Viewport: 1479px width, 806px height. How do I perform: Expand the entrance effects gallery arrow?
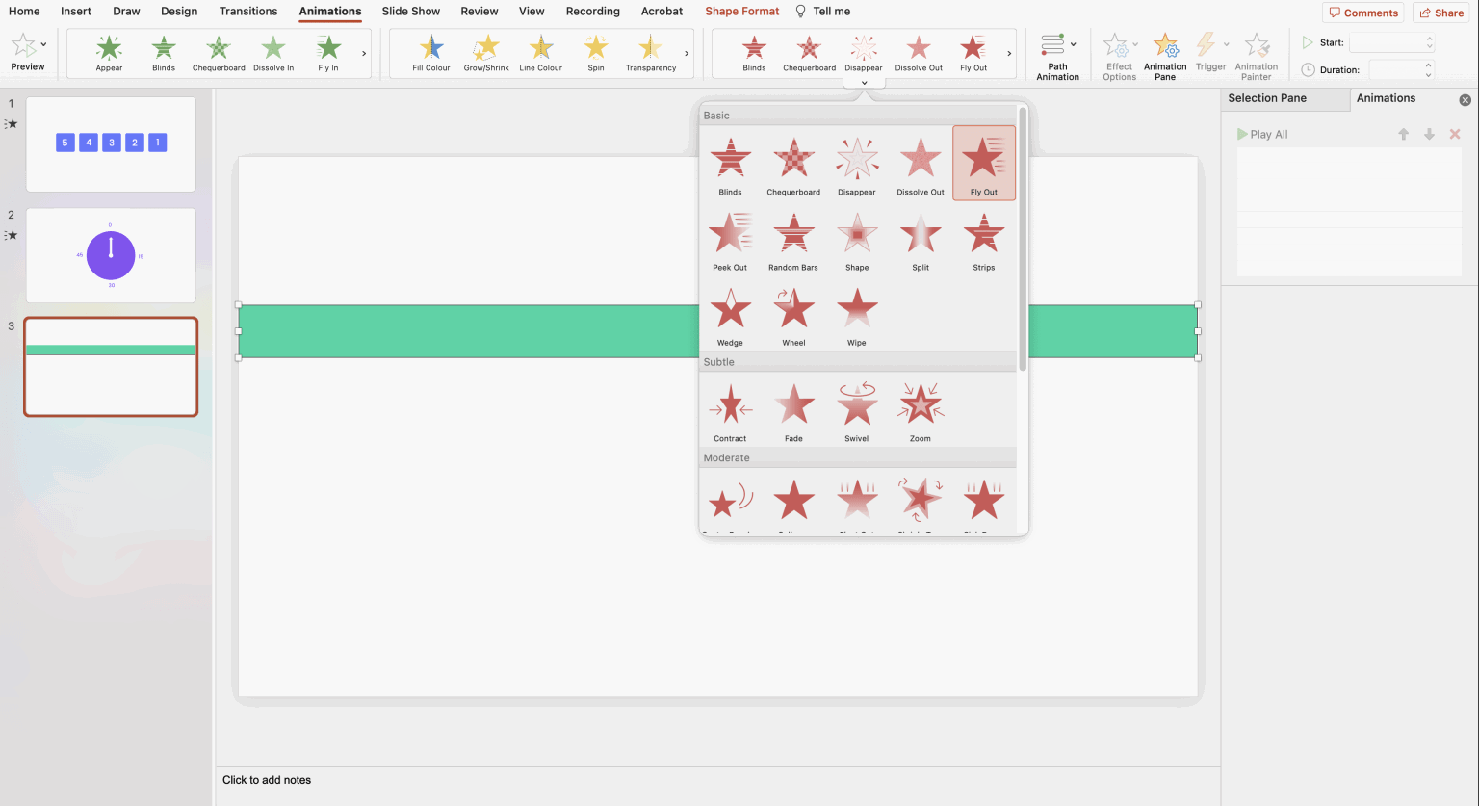(364, 54)
